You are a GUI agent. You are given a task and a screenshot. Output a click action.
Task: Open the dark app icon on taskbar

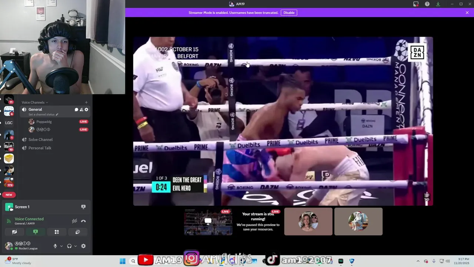click(341, 261)
